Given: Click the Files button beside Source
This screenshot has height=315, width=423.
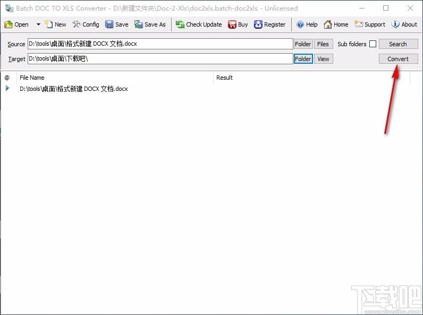Looking at the screenshot, I should pos(323,44).
